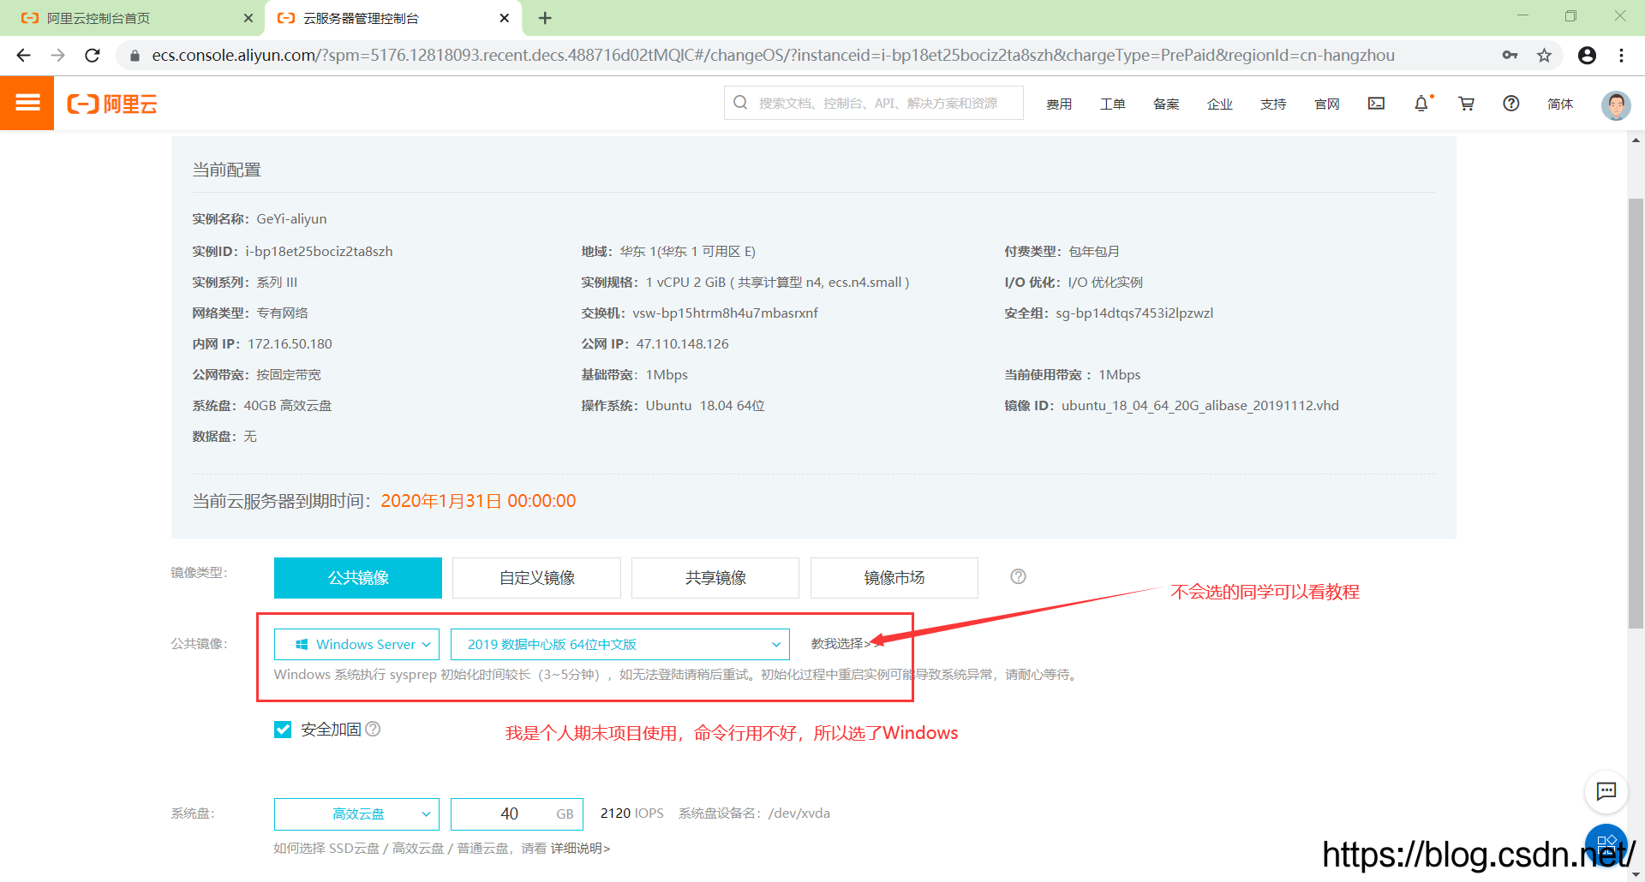Open the 详细说明 link
The height and width of the screenshot is (882, 1645).
click(580, 848)
